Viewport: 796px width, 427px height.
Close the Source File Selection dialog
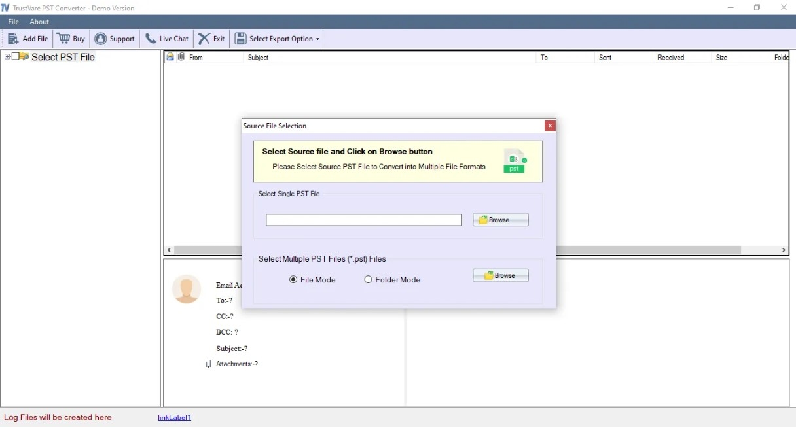550,126
